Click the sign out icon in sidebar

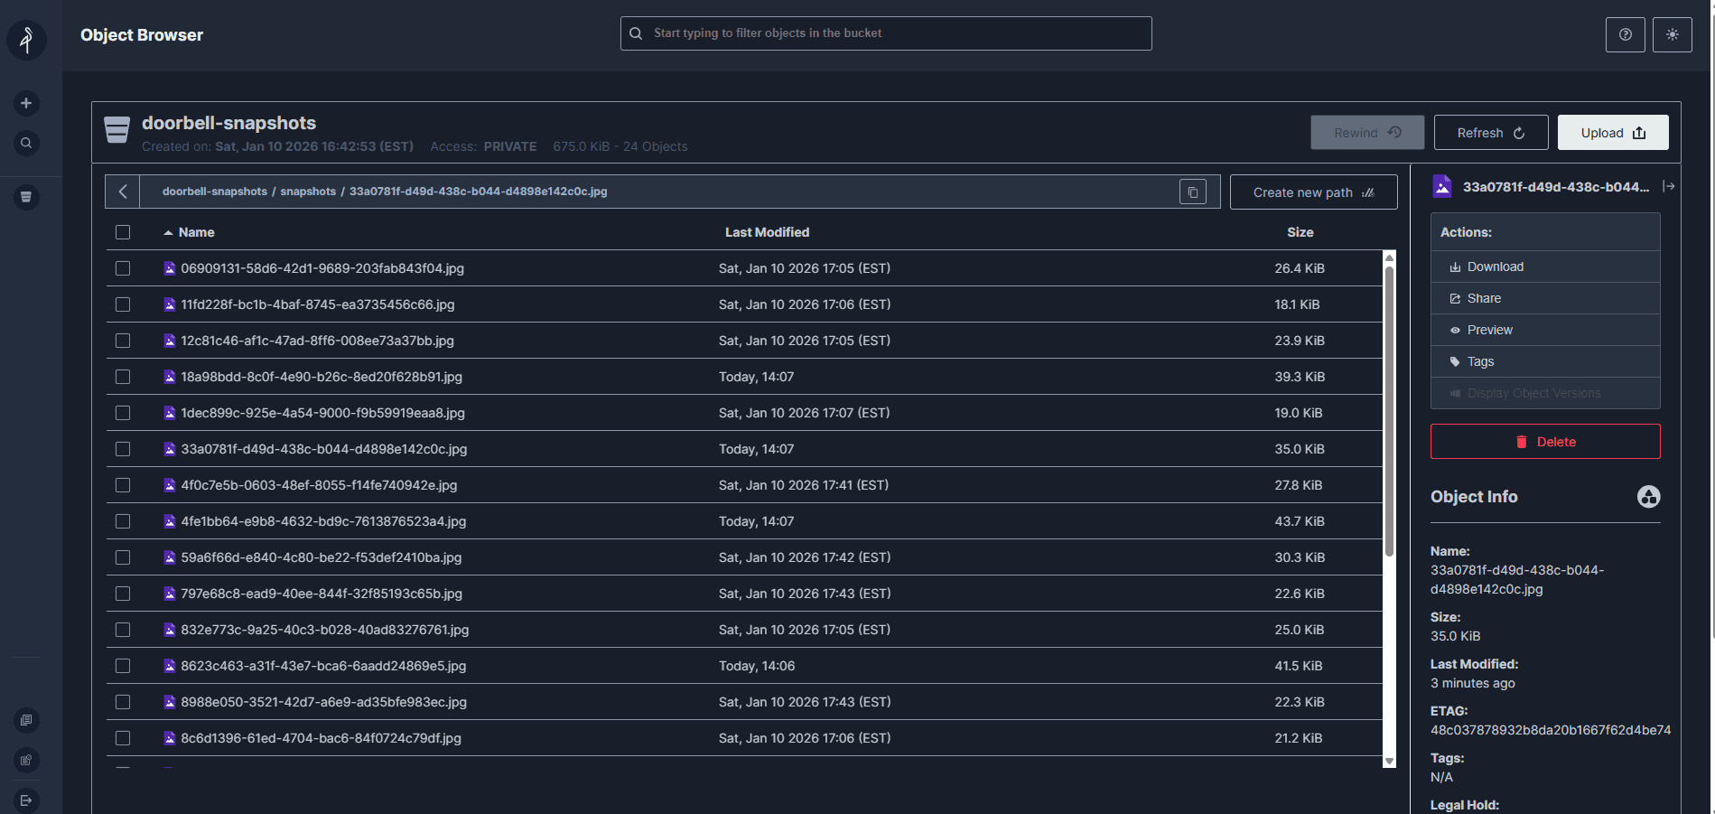point(26,800)
